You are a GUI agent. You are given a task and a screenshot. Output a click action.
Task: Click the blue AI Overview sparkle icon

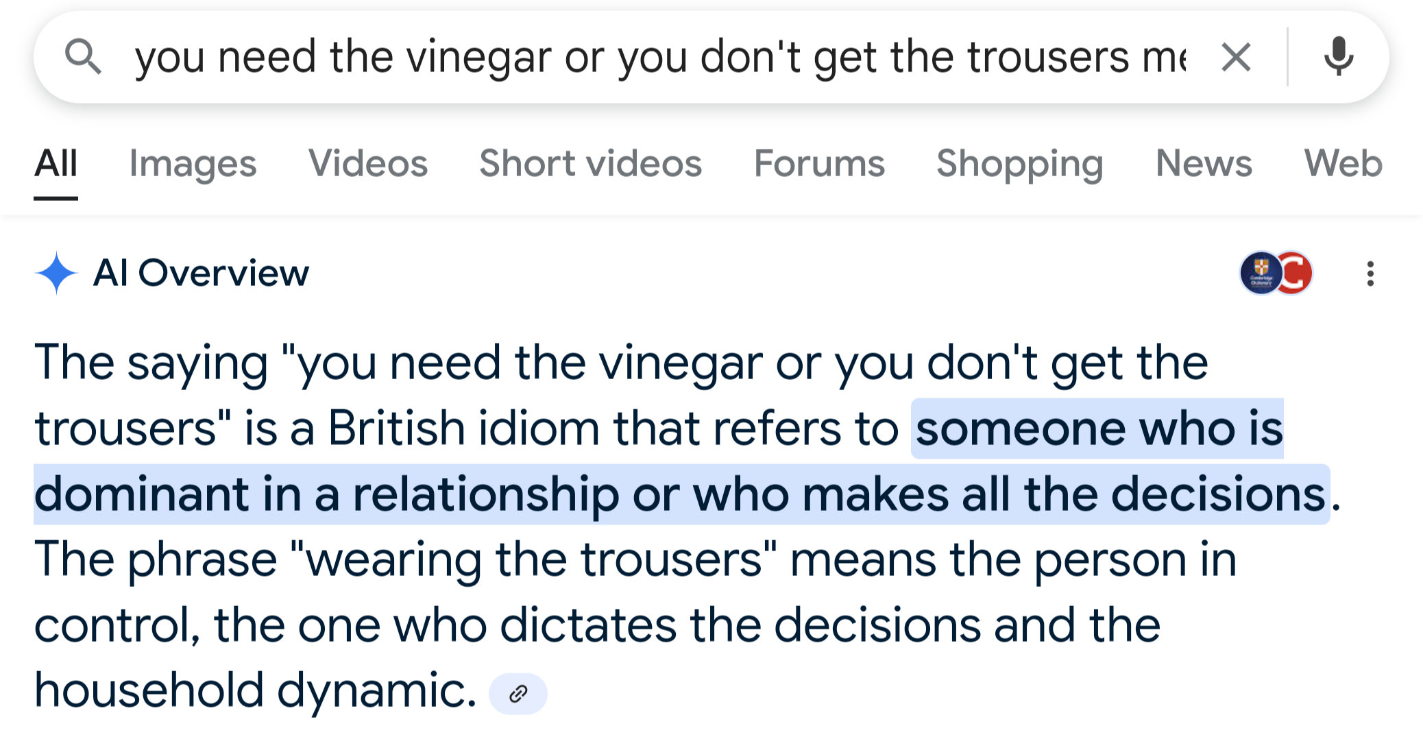[x=56, y=273]
